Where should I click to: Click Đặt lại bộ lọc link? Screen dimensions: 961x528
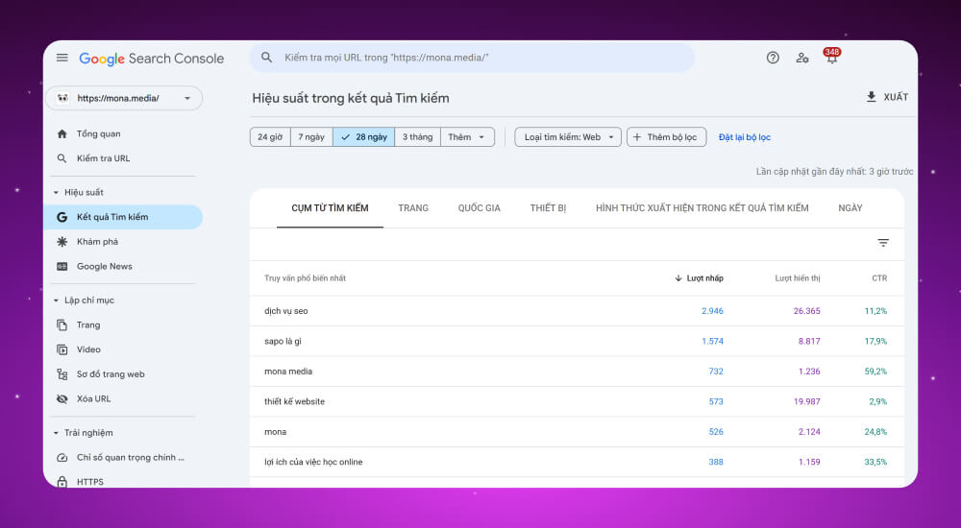(745, 137)
